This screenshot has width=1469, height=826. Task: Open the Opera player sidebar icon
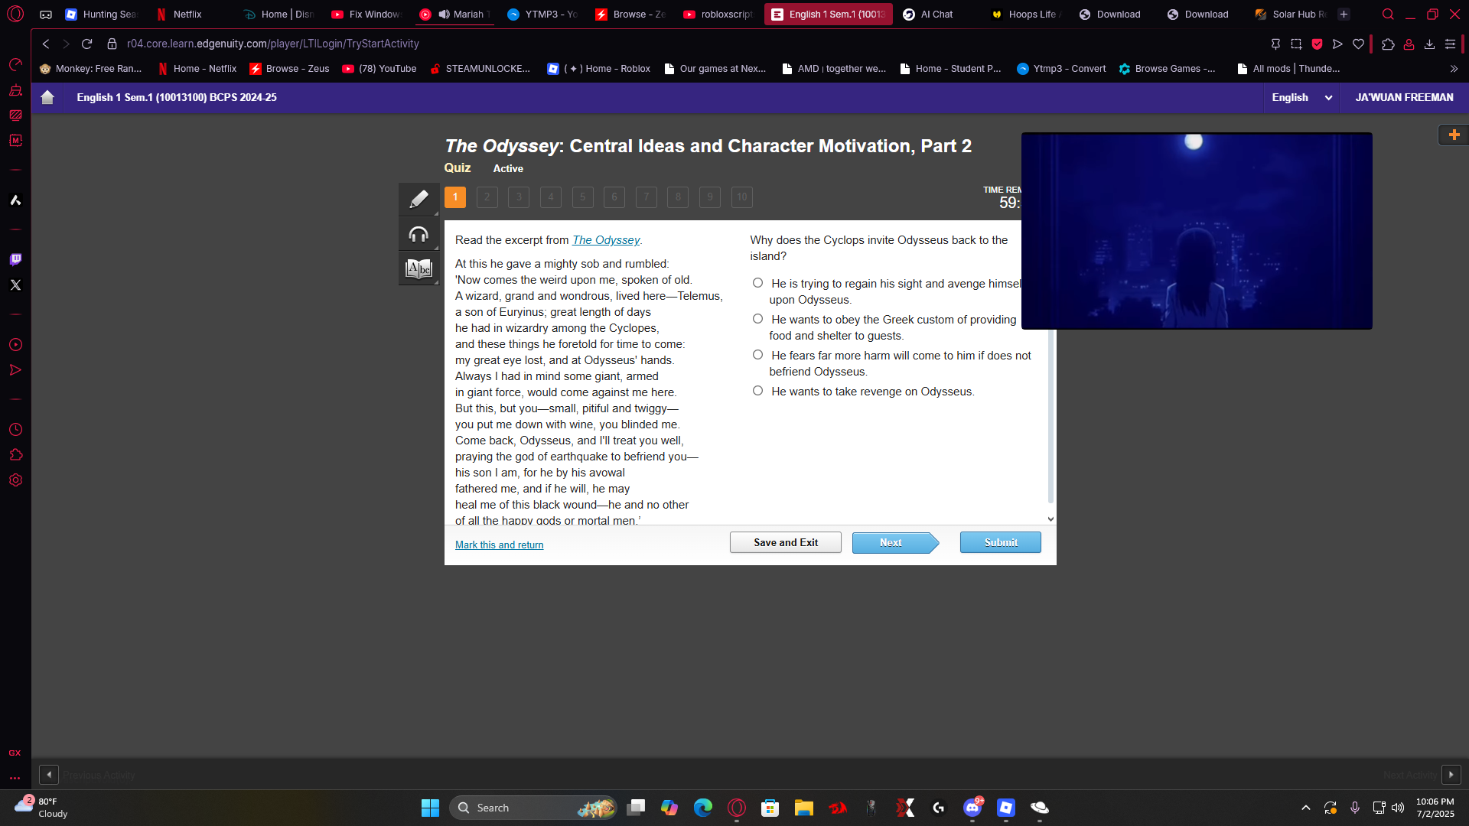pyautogui.click(x=15, y=345)
